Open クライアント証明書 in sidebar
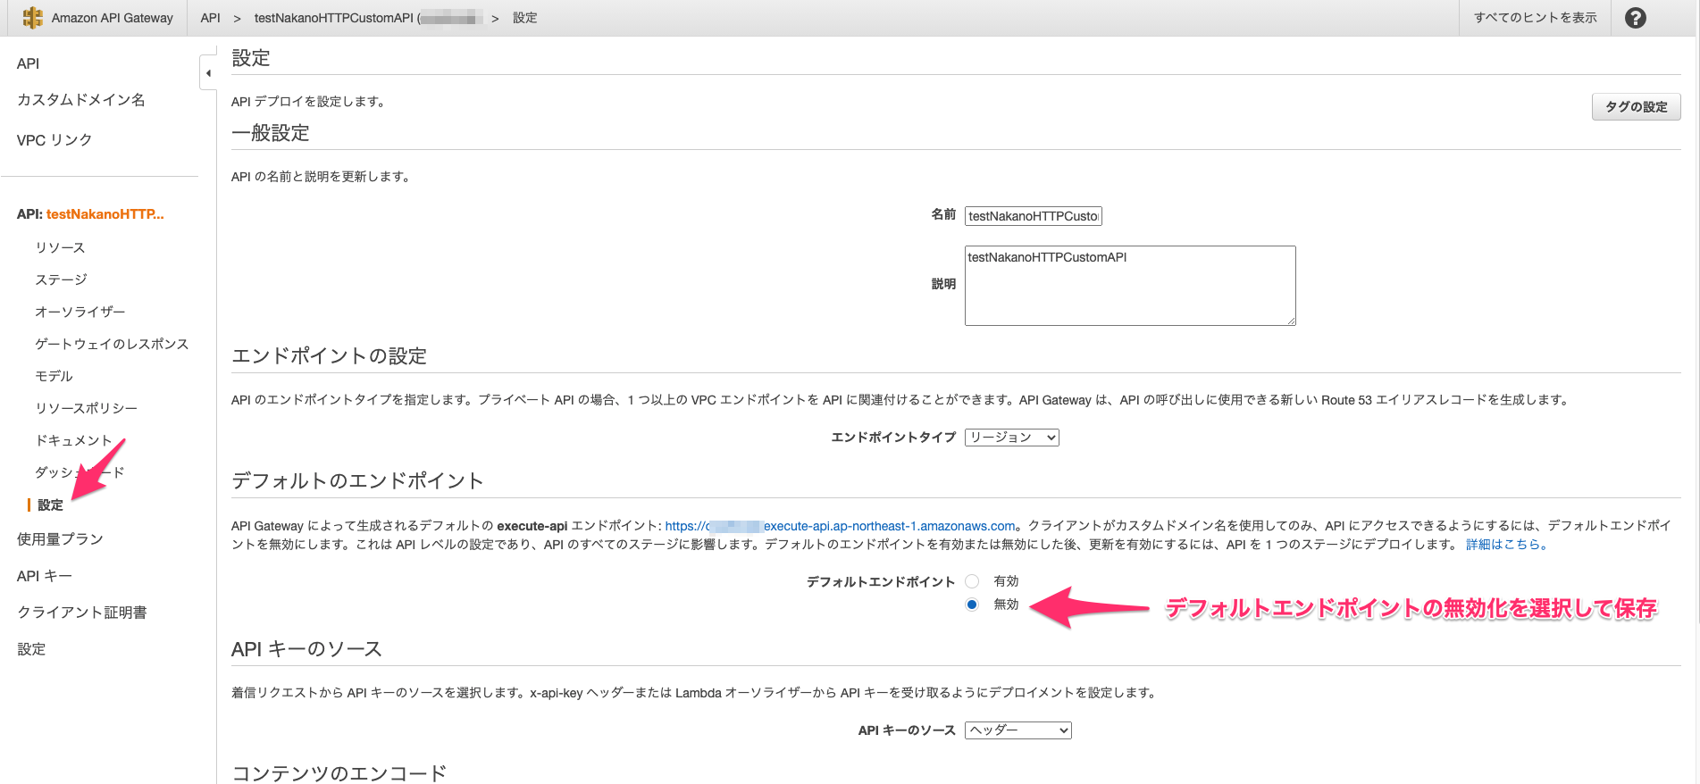Viewport: 1700px width, 784px height. click(81, 613)
